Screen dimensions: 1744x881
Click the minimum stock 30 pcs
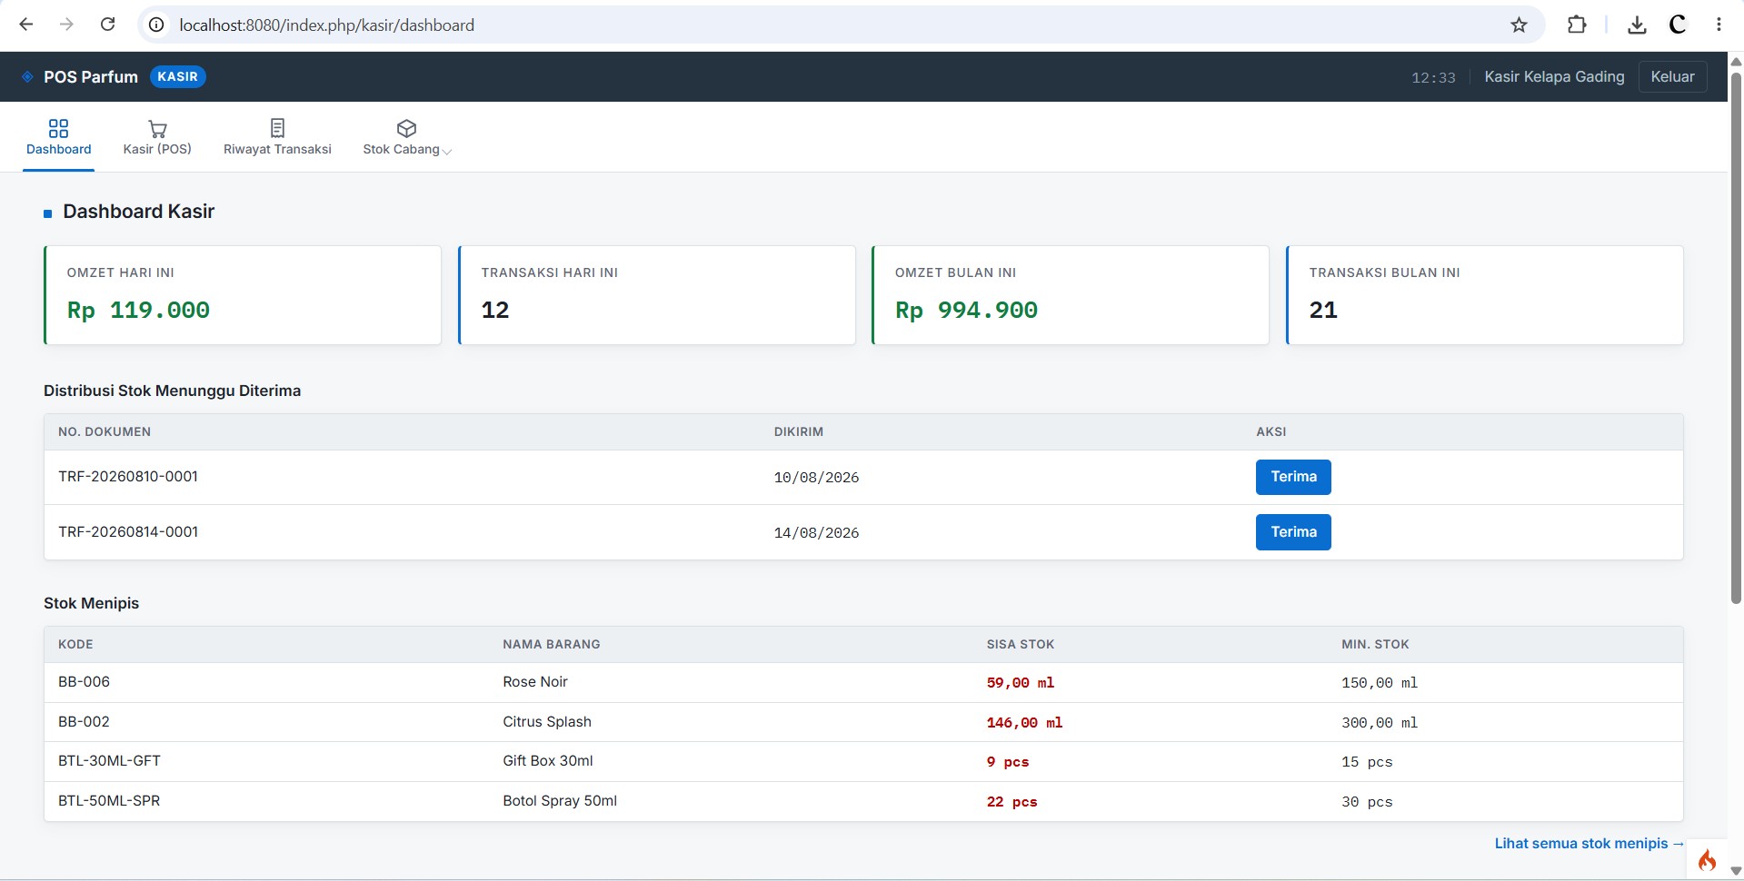click(x=1367, y=802)
